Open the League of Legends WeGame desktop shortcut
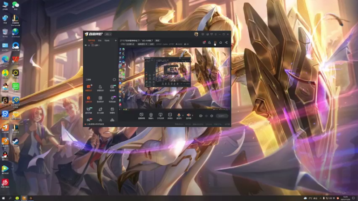This screenshot has height=201, width=358. pos(16,21)
